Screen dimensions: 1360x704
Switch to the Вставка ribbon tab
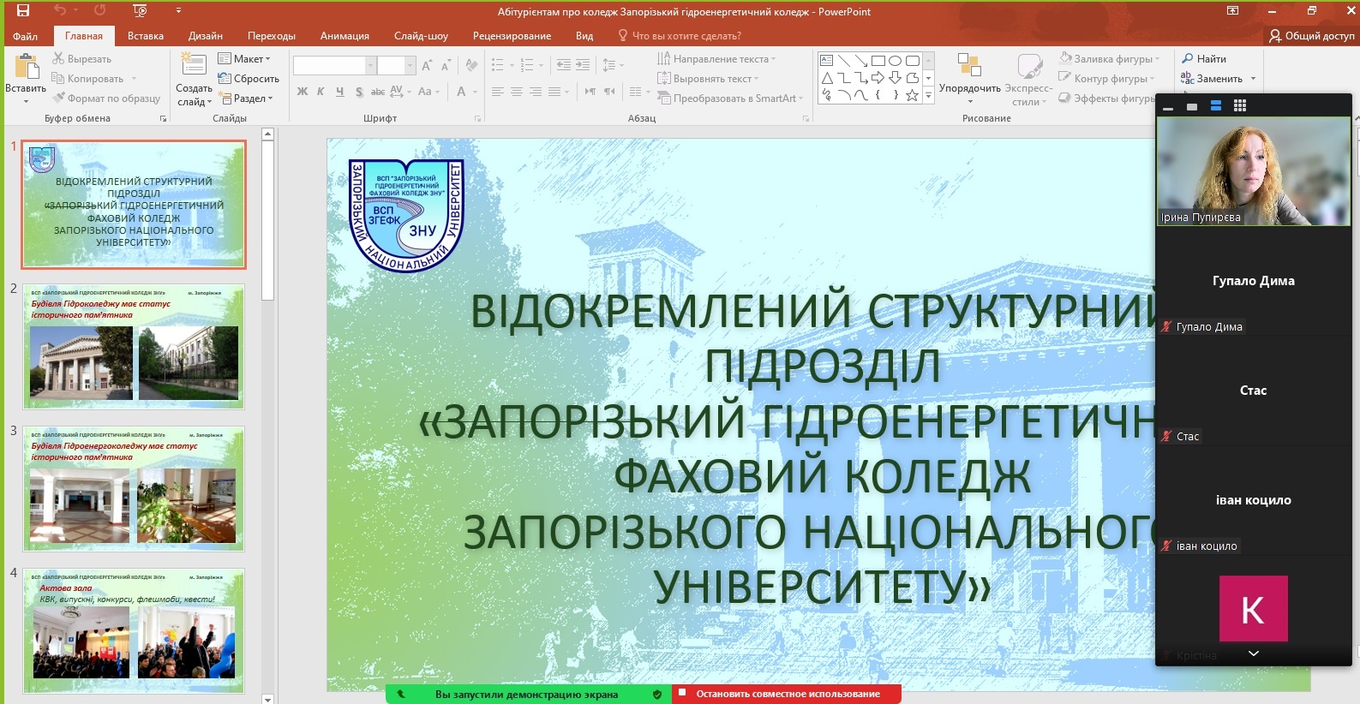(x=146, y=36)
